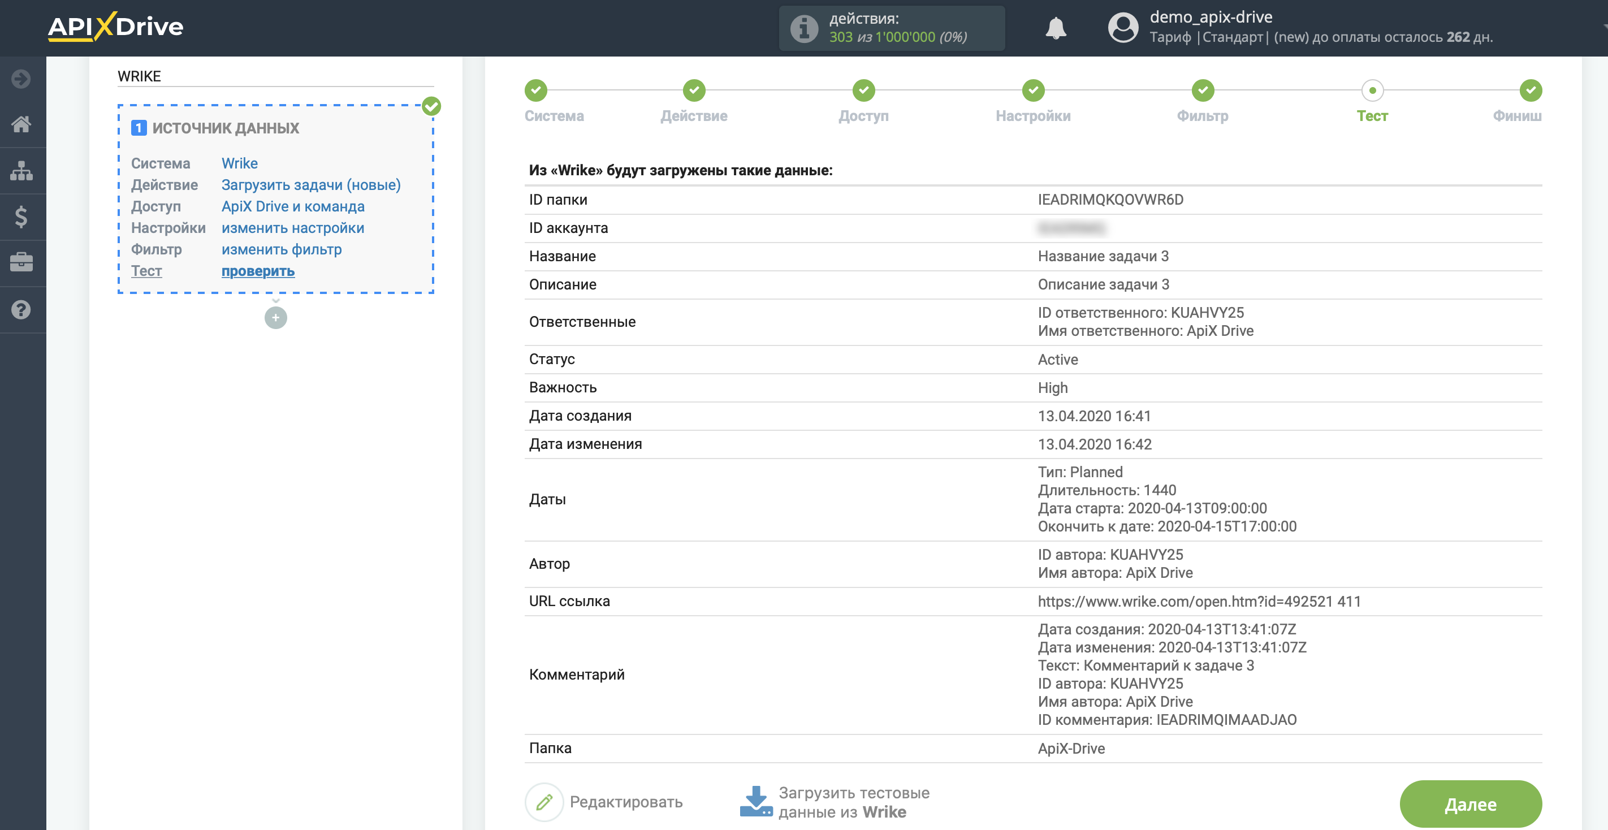Open ApiX Drive и команда access link
Image resolution: width=1608 pixels, height=830 pixels.
point(293,206)
